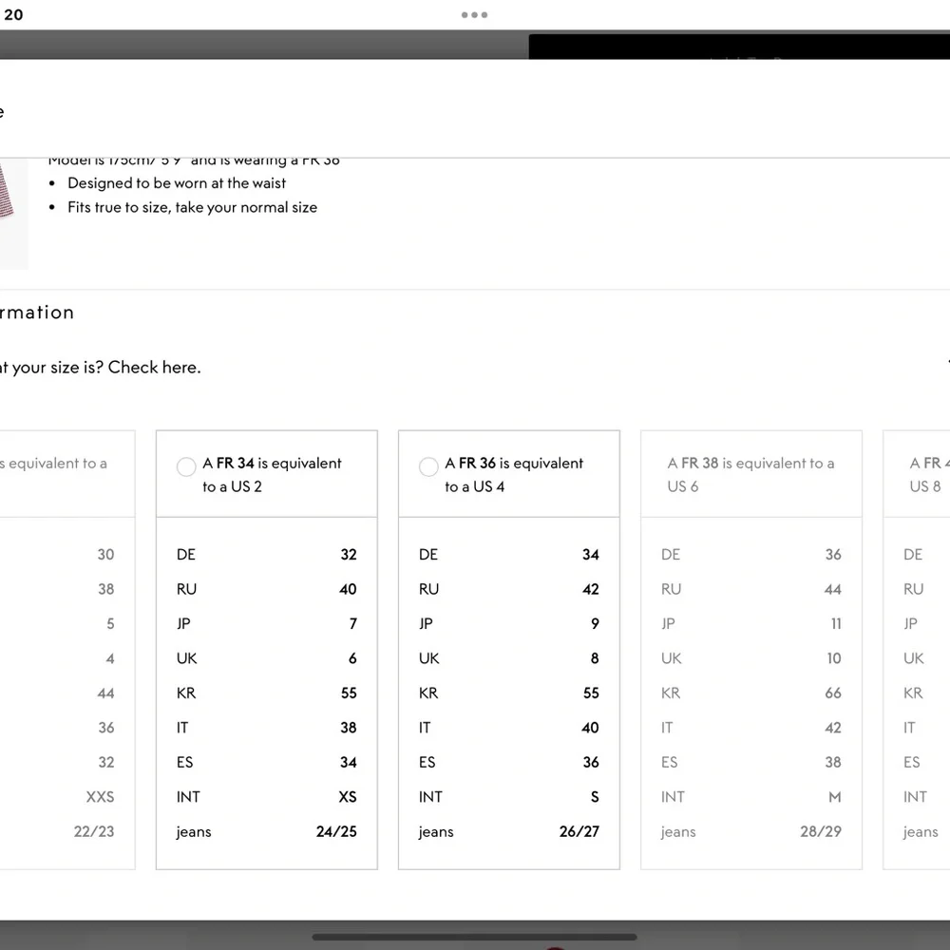This screenshot has height=950, width=950.
Task: Click the UK value 8 in FR 36 card
Action: 595,658
